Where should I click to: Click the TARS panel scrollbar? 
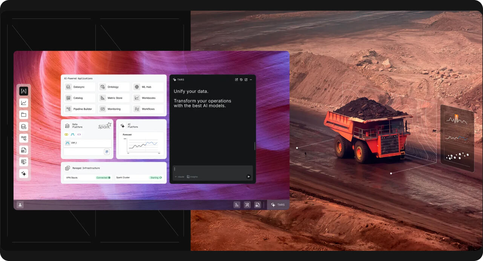click(x=255, y=146)
